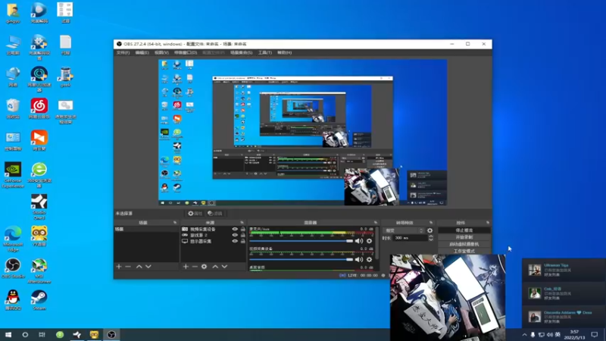Toggle lock on game source 2
This screenshot has height=341, width=606.
(x=242, y=235)
